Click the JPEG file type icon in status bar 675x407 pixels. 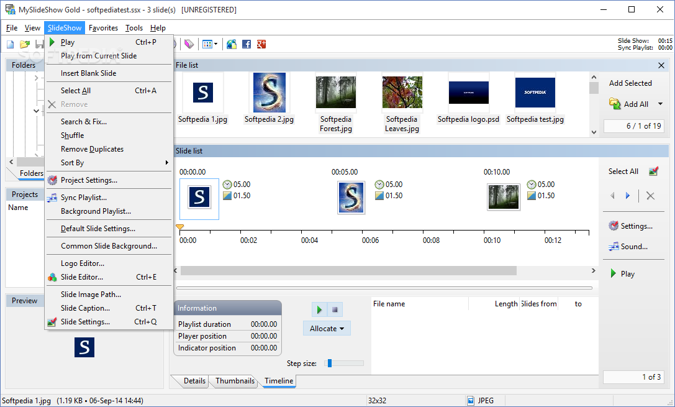pos(471,401)
